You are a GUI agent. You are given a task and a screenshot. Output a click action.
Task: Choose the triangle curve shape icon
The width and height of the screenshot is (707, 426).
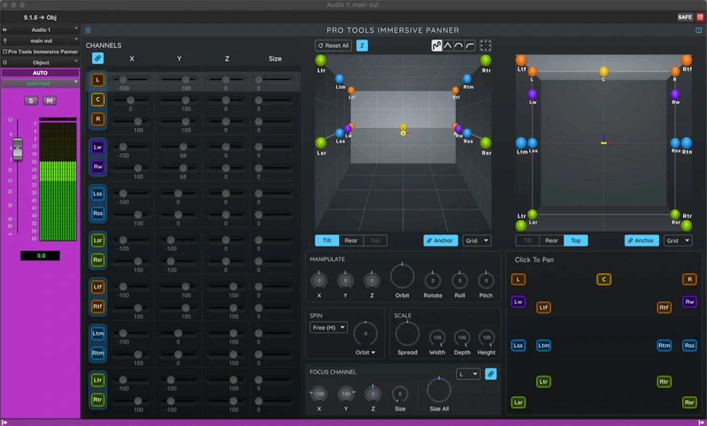(448, 46)
